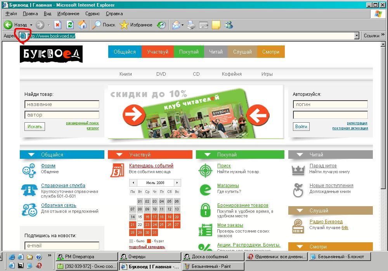388x271 pixels.
Task: Open browsing history with the clock icon
Action: pyautogui.click(x=161, y=25)
